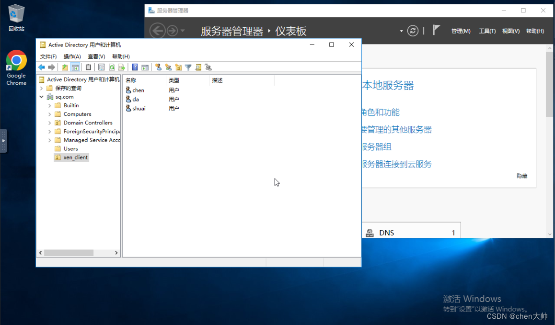Open 帮助(H) menu in Server Manager

point(535,31)
